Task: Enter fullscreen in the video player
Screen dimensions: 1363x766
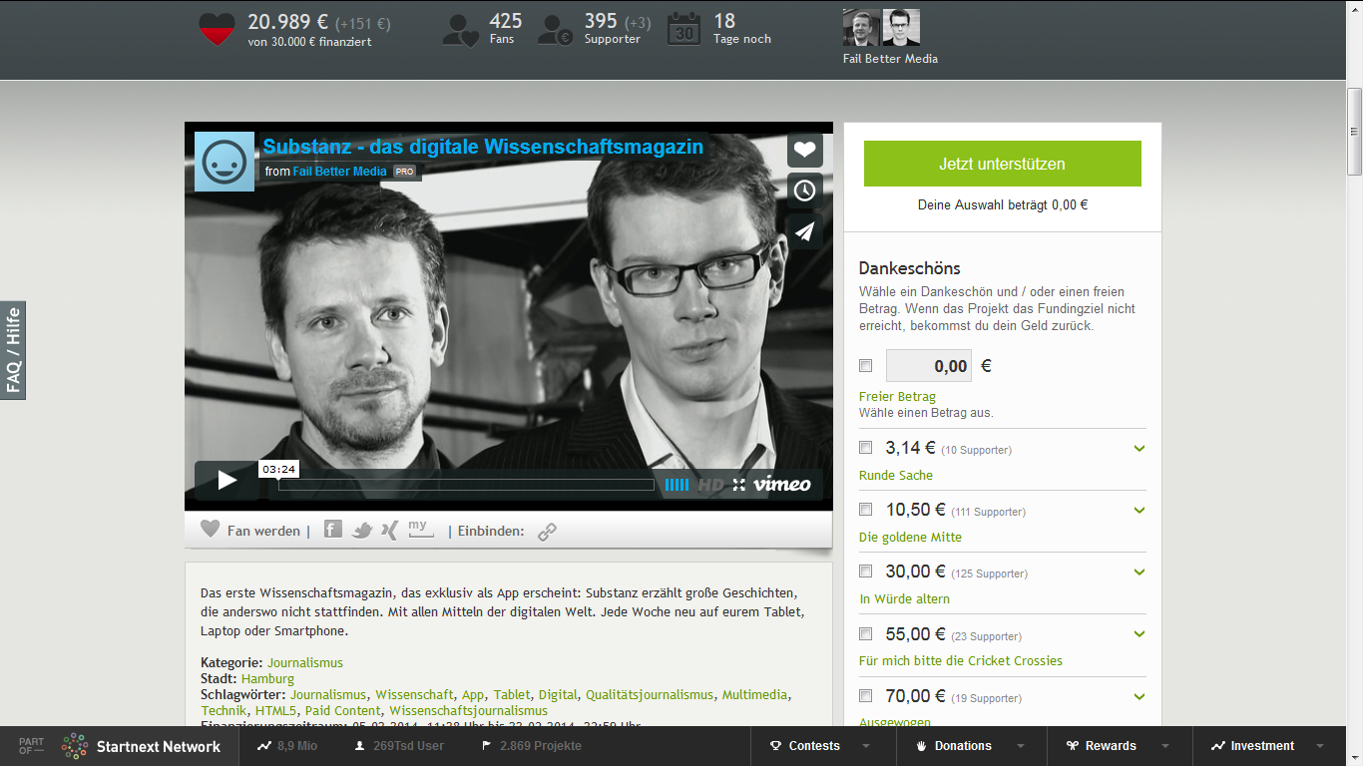Action: (x=738, y=485)
